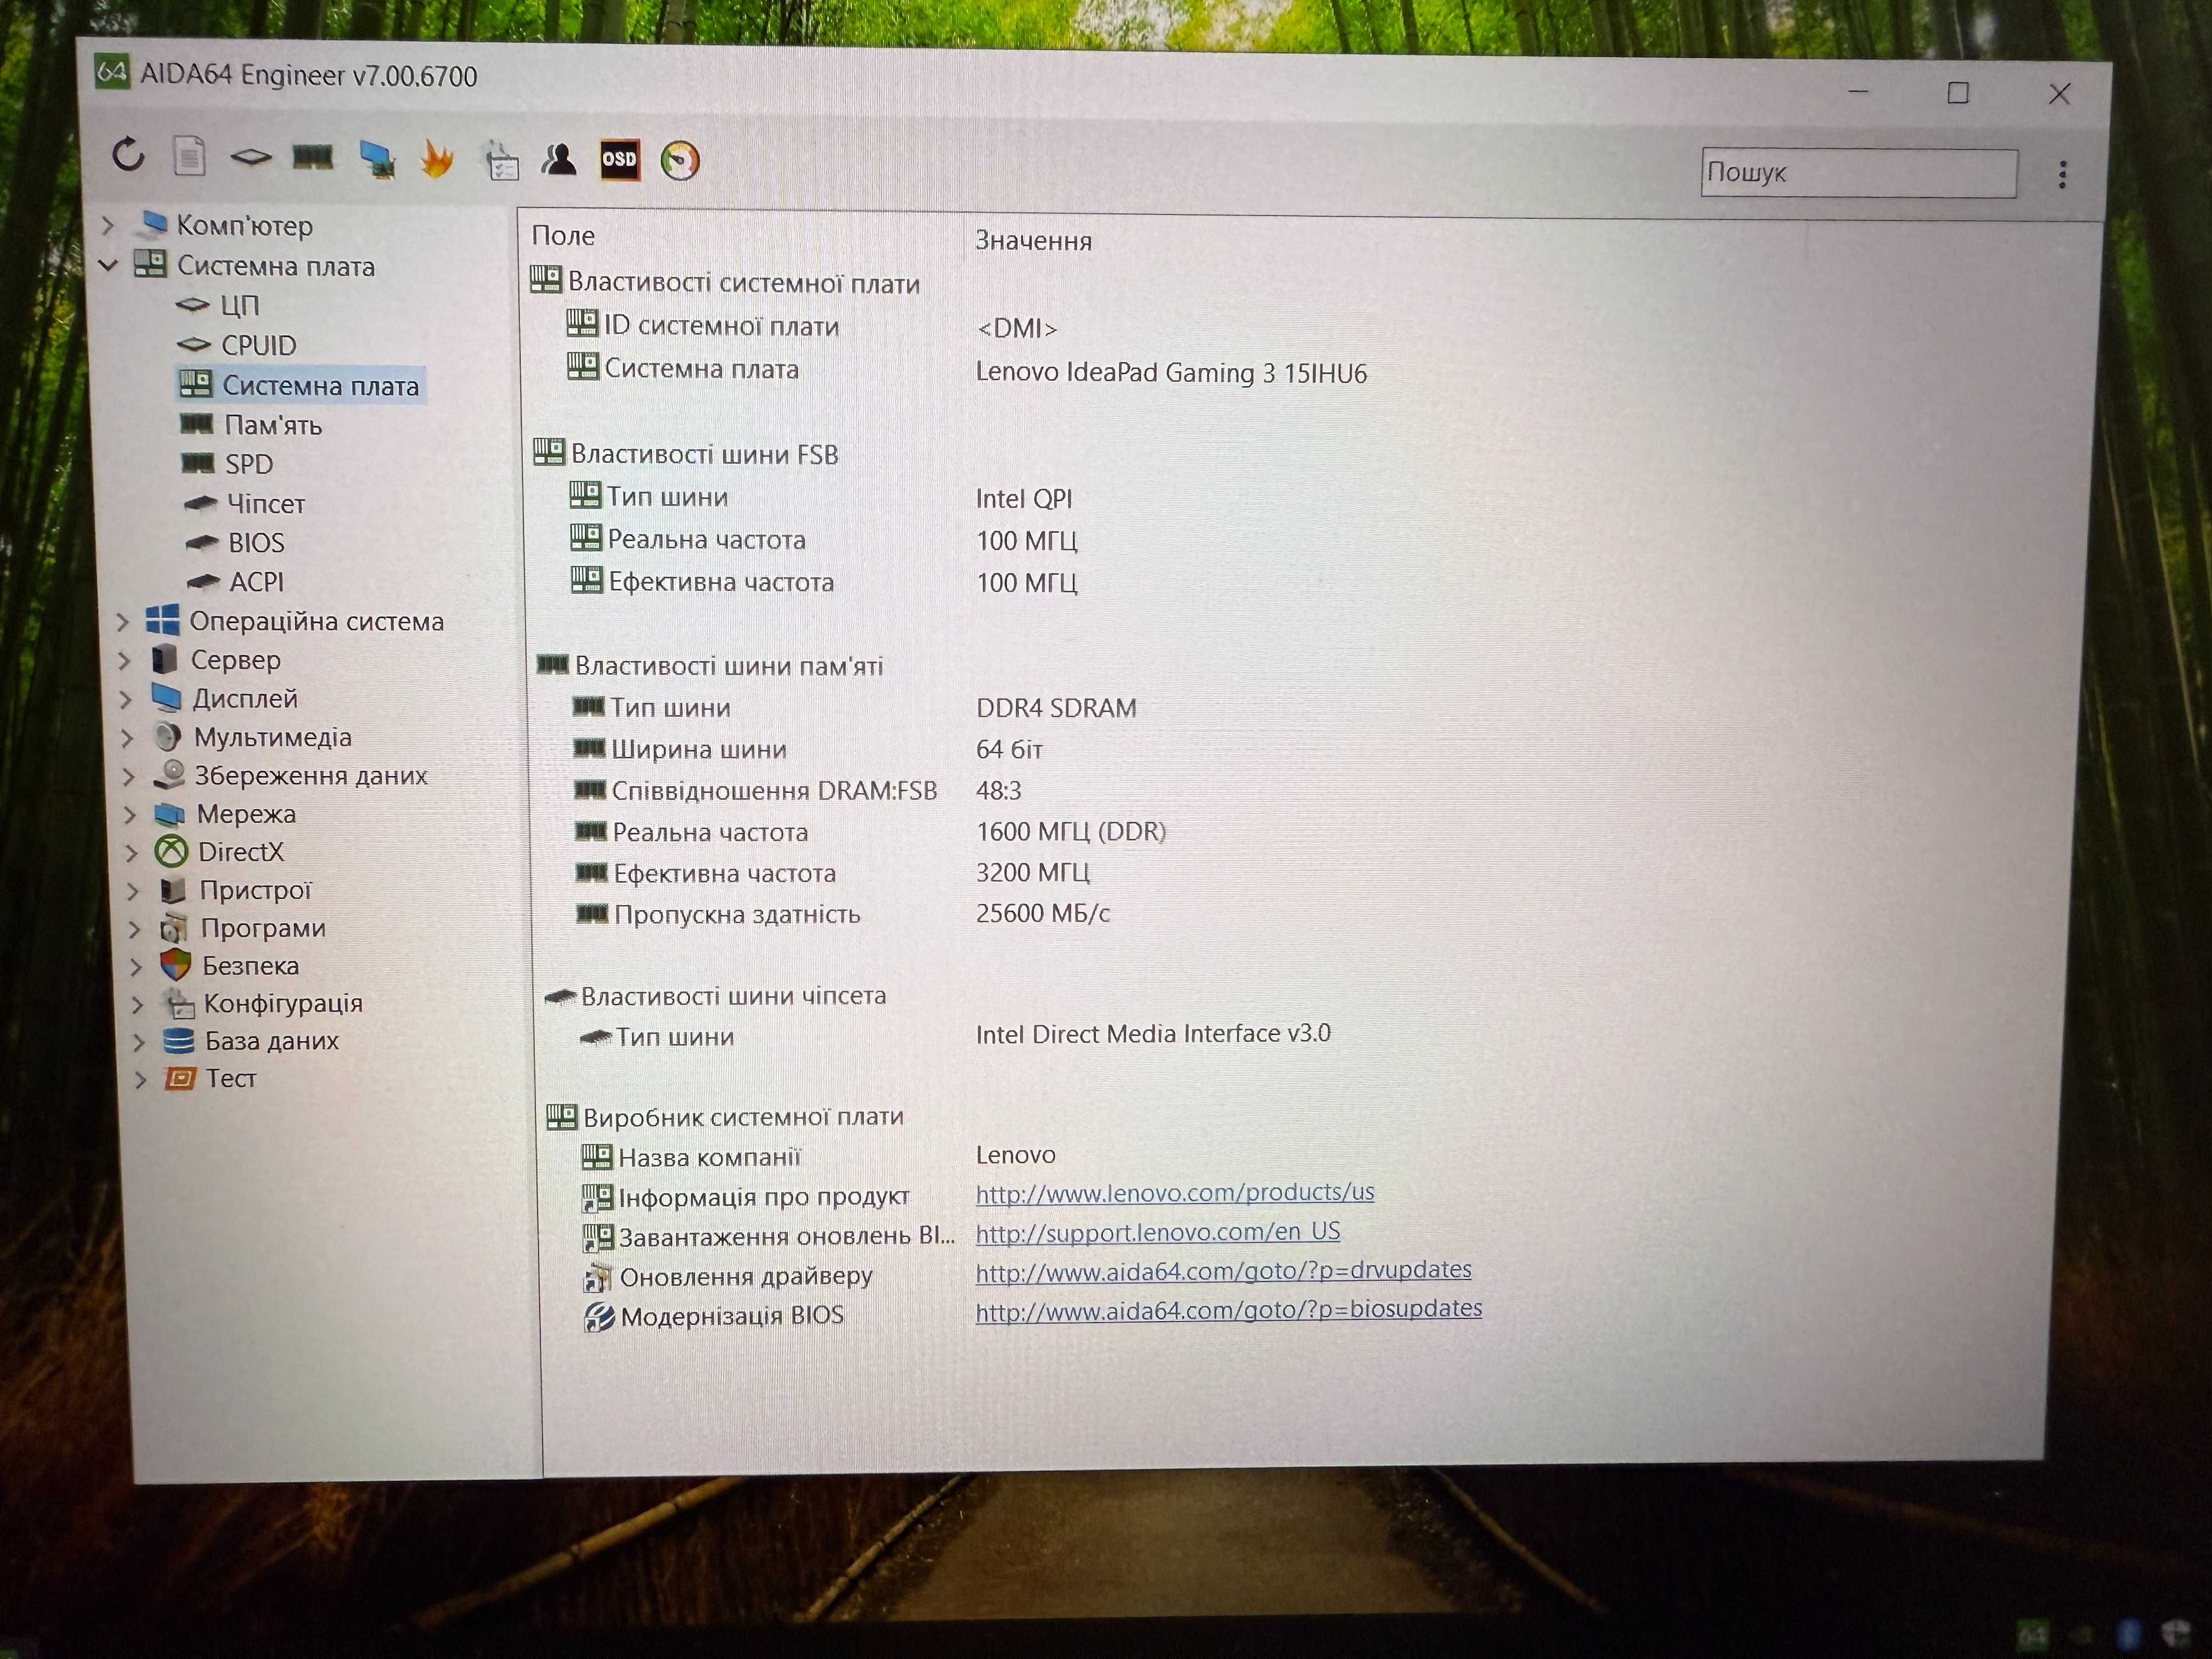
Task: Click the Значення column header
Action: [1033, 241]
